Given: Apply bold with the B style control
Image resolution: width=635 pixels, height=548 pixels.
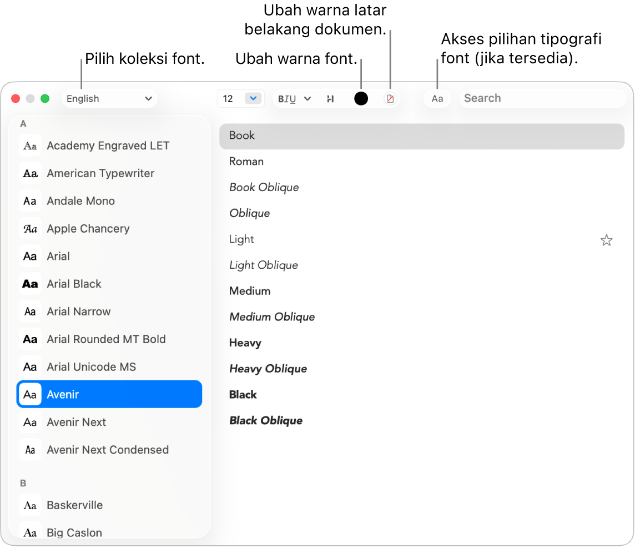Looking at the screenshot, I should (281, 98).
